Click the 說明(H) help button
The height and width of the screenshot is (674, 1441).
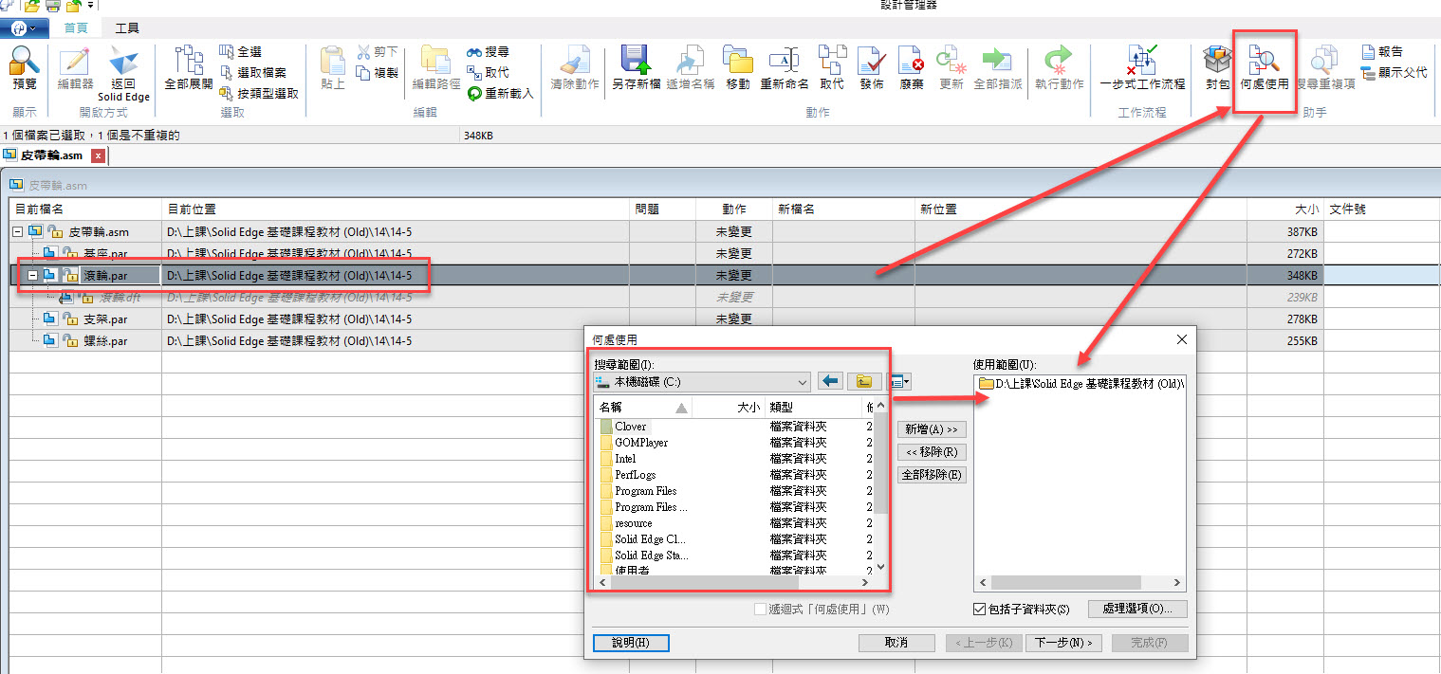click(x=631, y=643)
